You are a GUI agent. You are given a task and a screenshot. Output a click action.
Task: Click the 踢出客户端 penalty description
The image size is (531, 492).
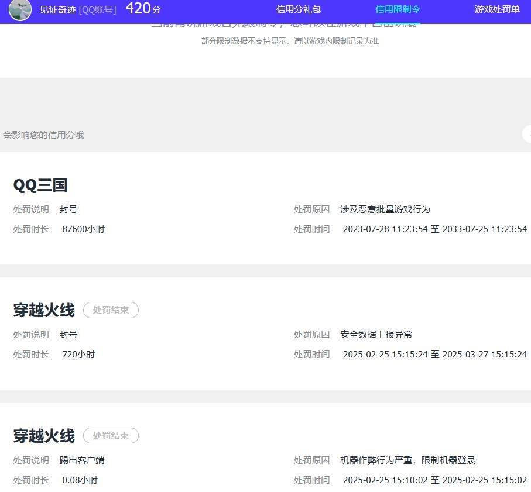(82, 460)
